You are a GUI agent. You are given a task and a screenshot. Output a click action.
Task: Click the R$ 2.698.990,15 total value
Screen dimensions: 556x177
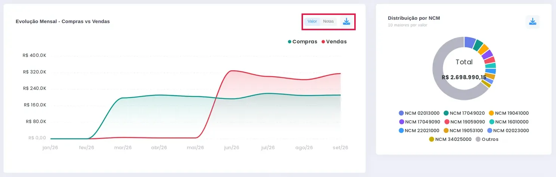pyautogui.click(x=464, y=78)
